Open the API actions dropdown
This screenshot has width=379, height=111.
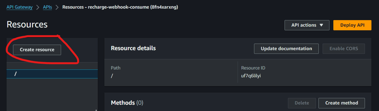click(x=307, y=25)
